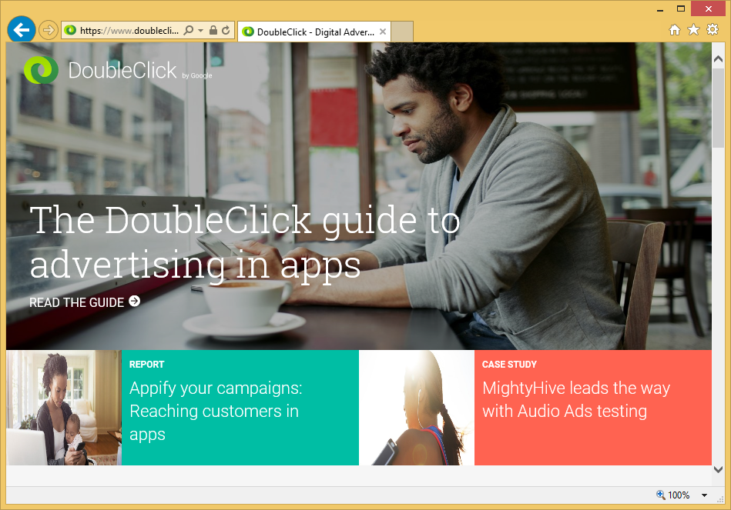Close the DoubleClick browser tab

383,32
